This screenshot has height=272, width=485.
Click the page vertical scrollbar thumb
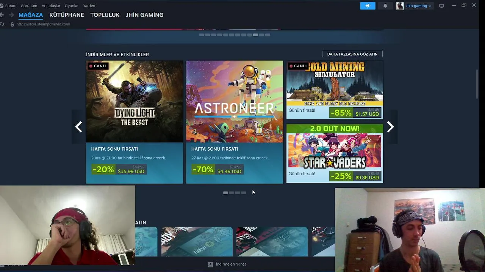pos(477,84)
